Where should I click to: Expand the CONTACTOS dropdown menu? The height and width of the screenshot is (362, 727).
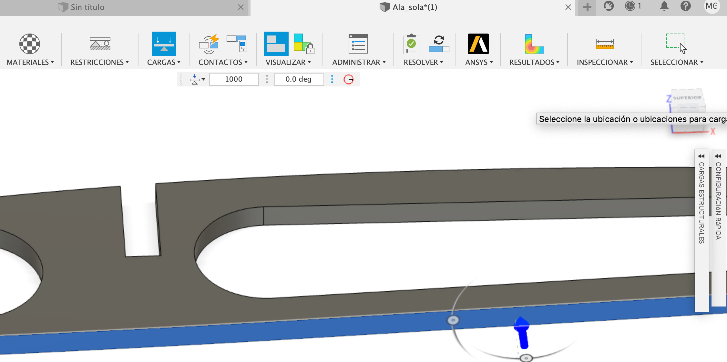click(223, 62)
